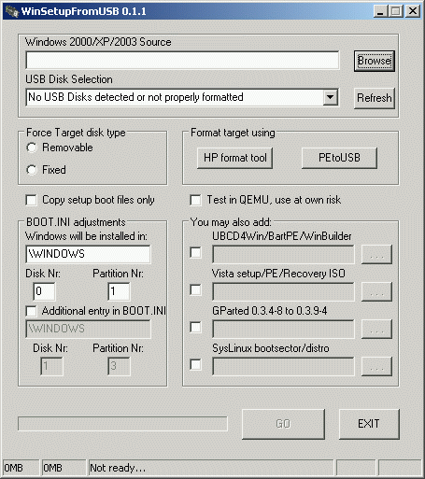Click the EXIT button
This screenshot has height=479, width=425.
tap(369, 424)
